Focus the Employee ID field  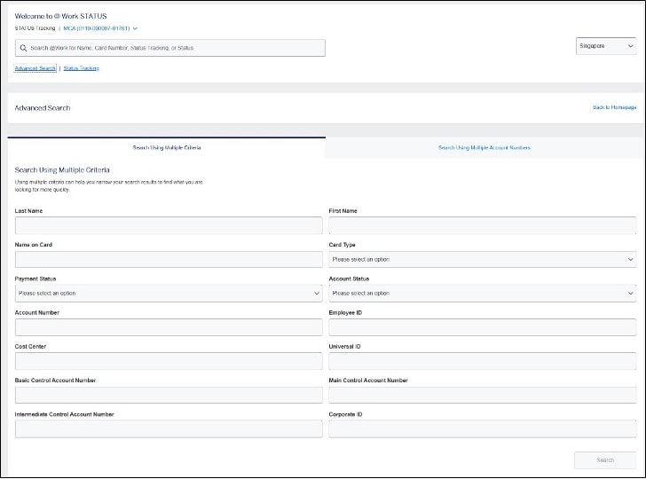coord(482,327)
